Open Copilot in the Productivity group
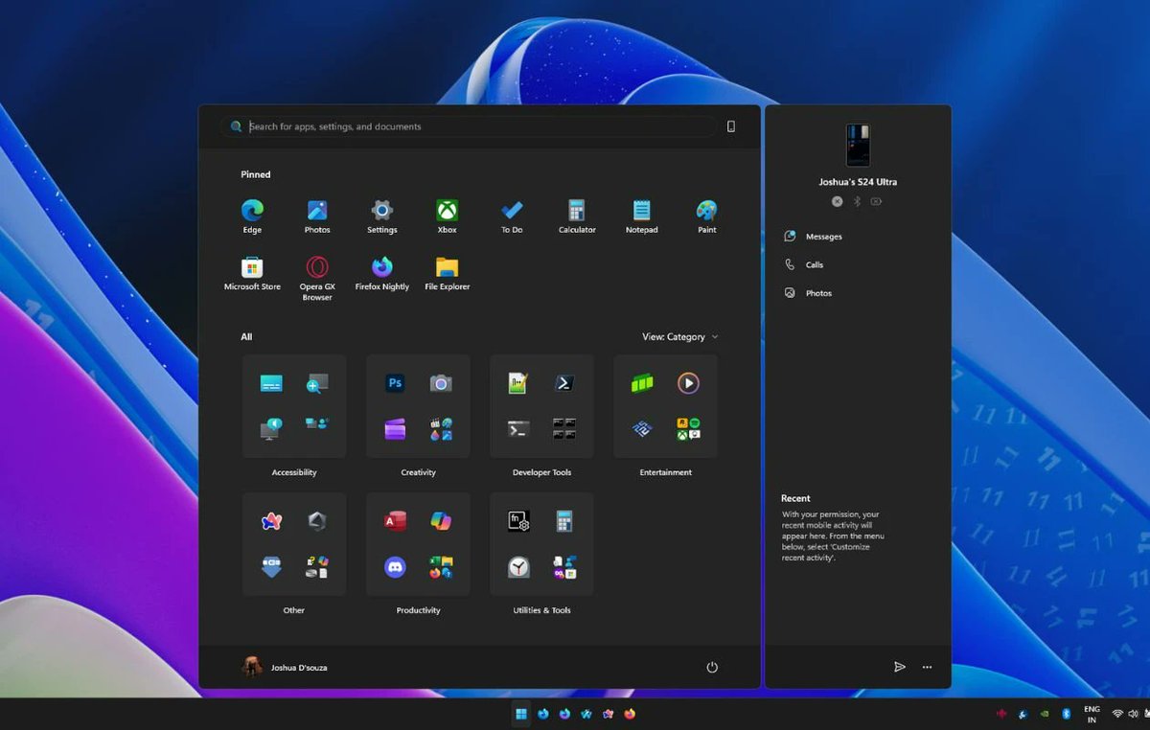 point(441,521)
